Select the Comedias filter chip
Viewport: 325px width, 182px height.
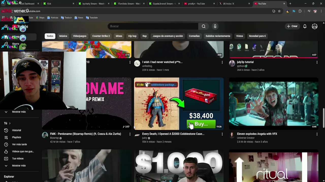pyautogui.click(x=194, y=36)
